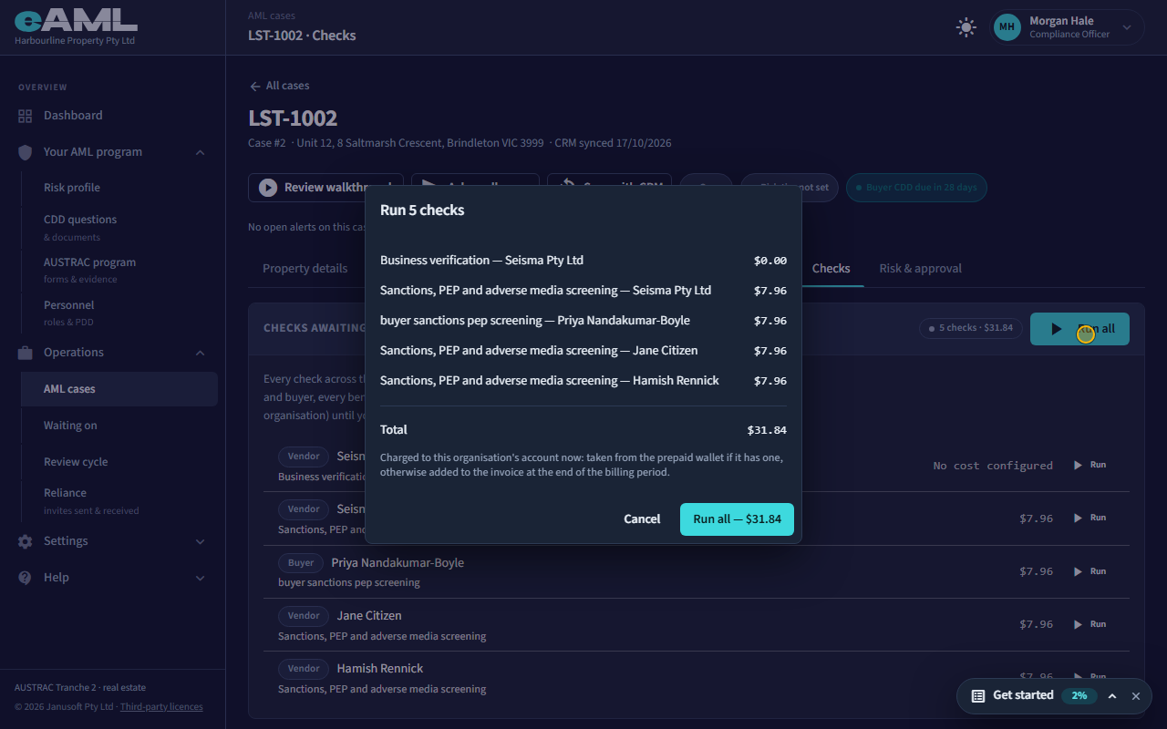Viewport: 1167px width, 729px height.
Task: Click Run in the No cost configured row
Action: click(x=1090, y=465)
